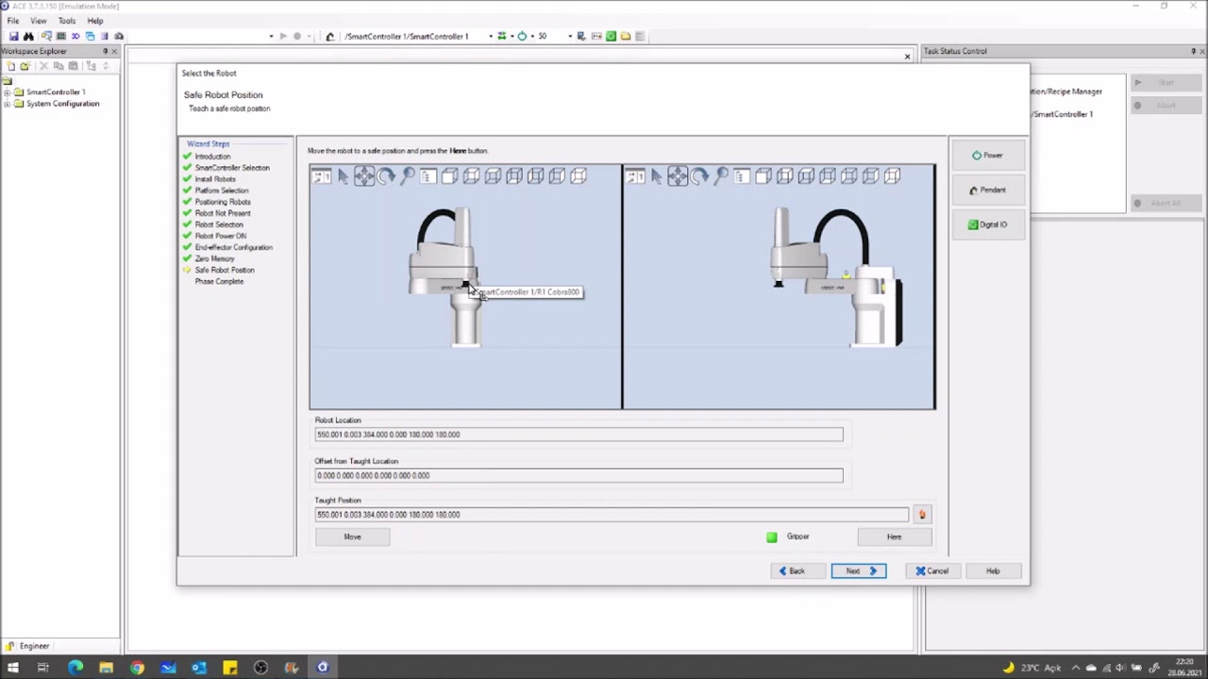Expand System Configuration tree node
Screen dimensions: 1208x679
pos(8,104)
